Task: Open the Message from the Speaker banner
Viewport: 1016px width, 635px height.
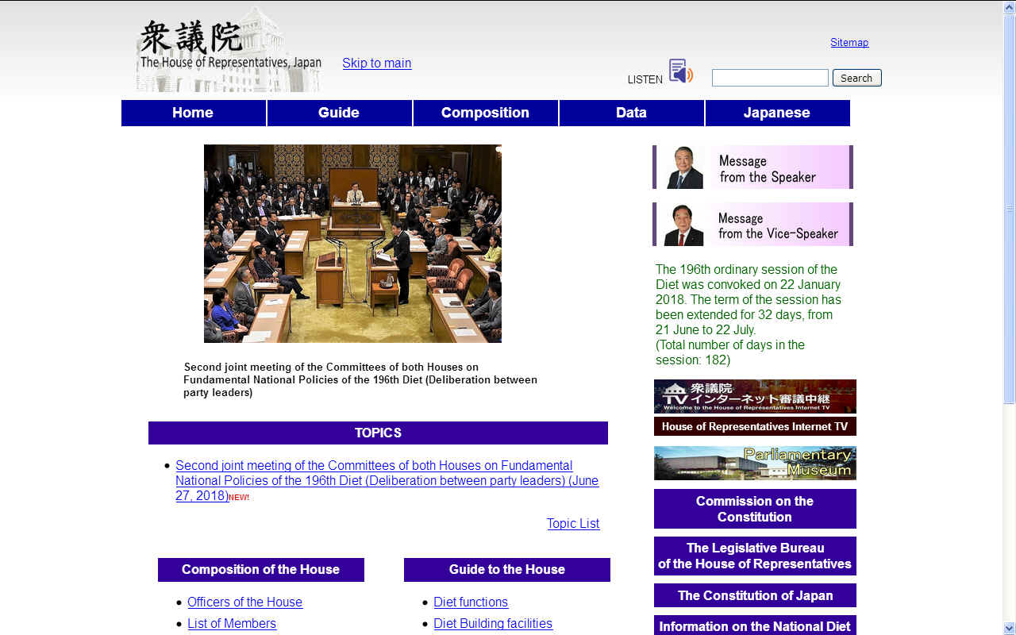Action: point(752,167)
